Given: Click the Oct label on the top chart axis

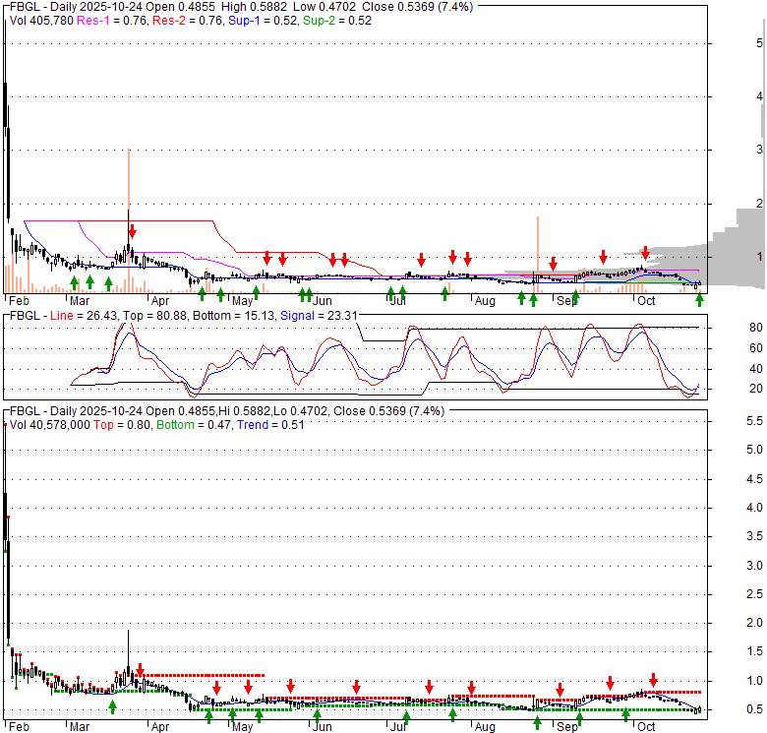Looking at the screenshot, I should pos(645,301).
